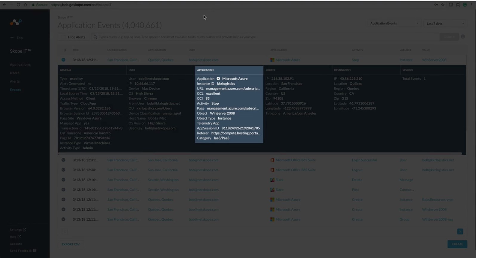Click the Time column header

[75, 50]
